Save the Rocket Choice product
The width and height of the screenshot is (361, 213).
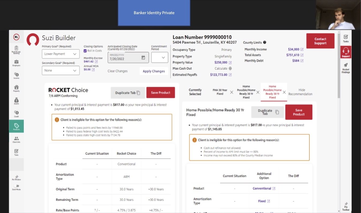click(x=161, y=93)
